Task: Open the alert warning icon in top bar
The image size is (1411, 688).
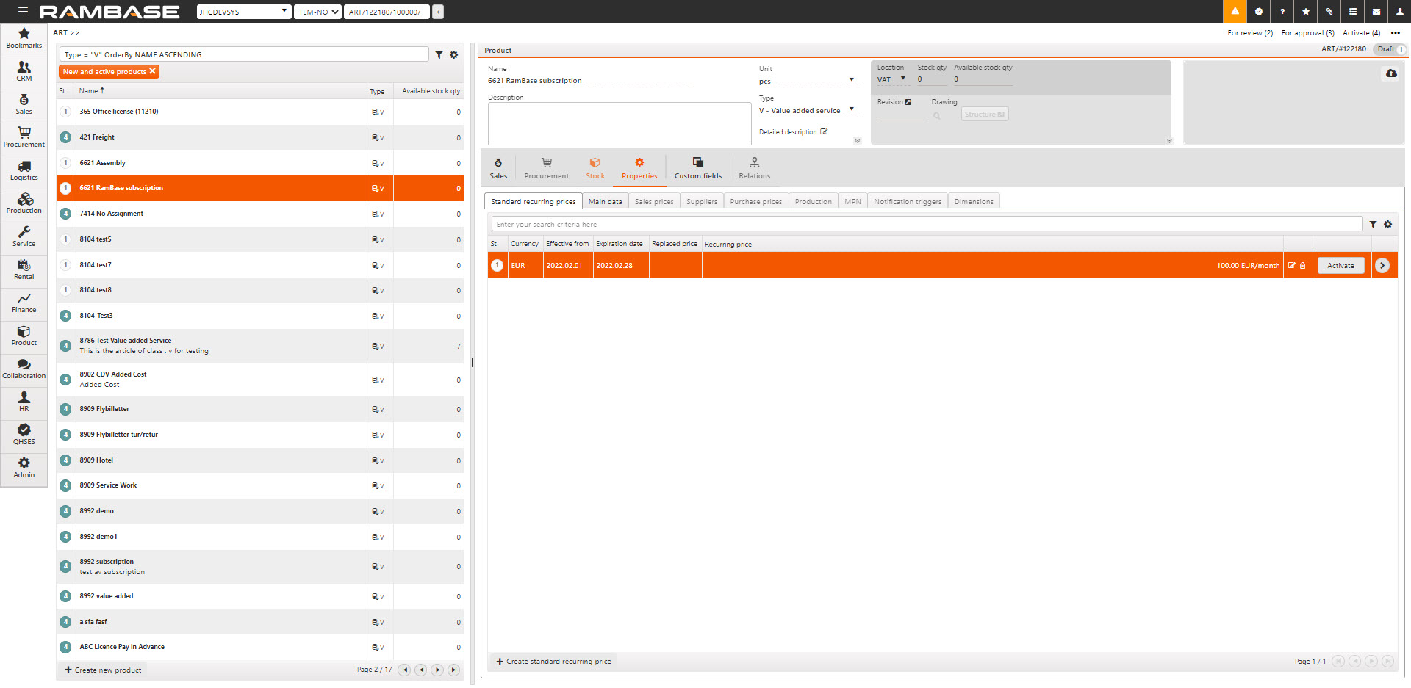Action: point(1235,12)
